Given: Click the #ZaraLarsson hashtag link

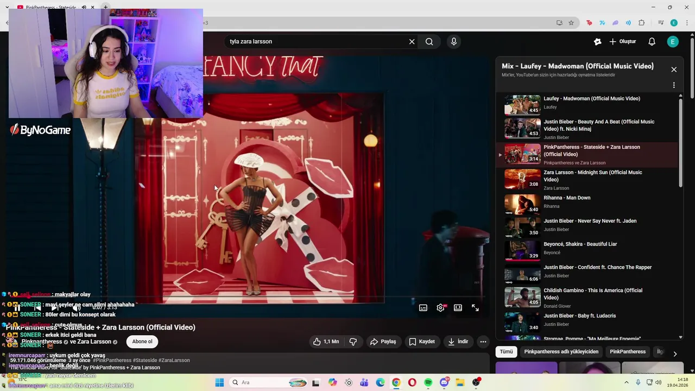Looking at the screenshot, I should pos(174,360).
